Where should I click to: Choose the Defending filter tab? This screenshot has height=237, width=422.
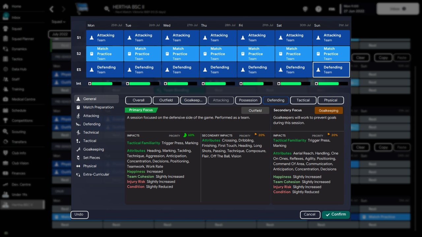tap(276, 100)
